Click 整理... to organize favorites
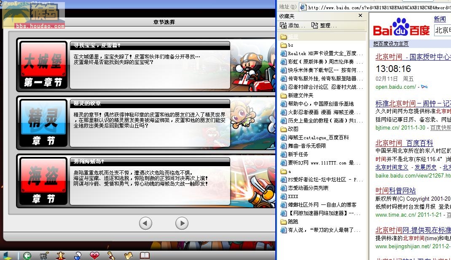This screenshot has height=260, width=451. 324,26
